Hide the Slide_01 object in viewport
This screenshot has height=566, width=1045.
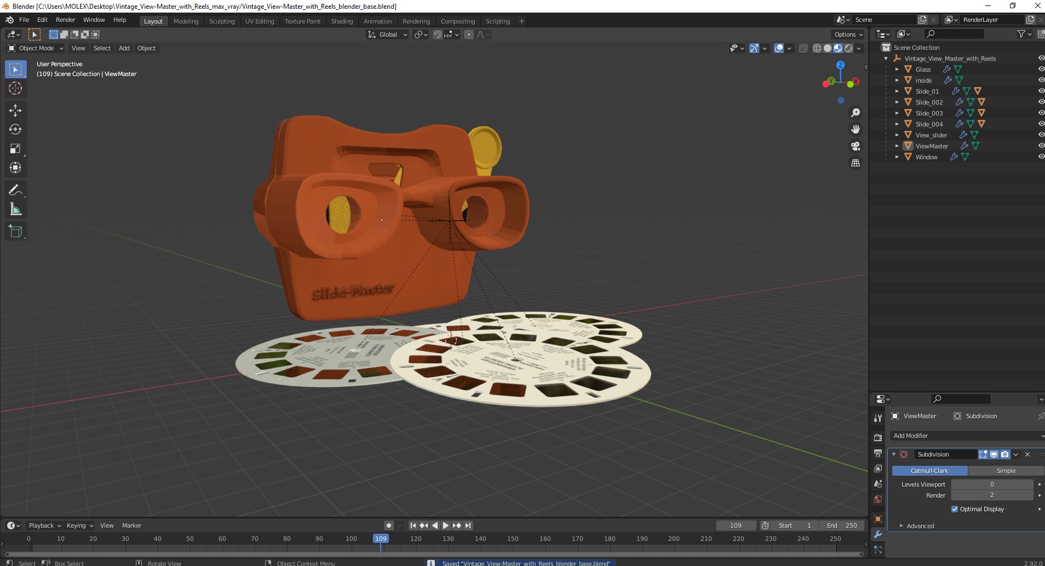(x=1041, y=91)
